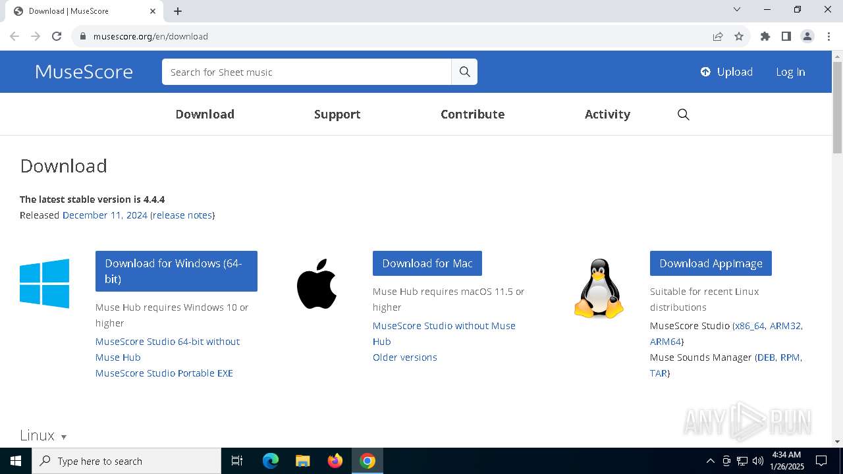Viewport: 843px width, 474px height.
Task: Bookmark this page with star icon
Action: pos(739,36)
